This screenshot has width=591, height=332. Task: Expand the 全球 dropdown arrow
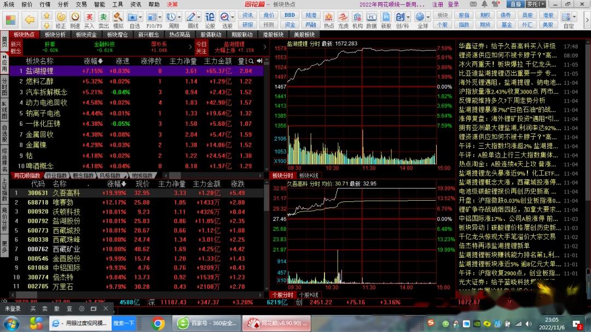pyautogui.click(x=428, y=17)
